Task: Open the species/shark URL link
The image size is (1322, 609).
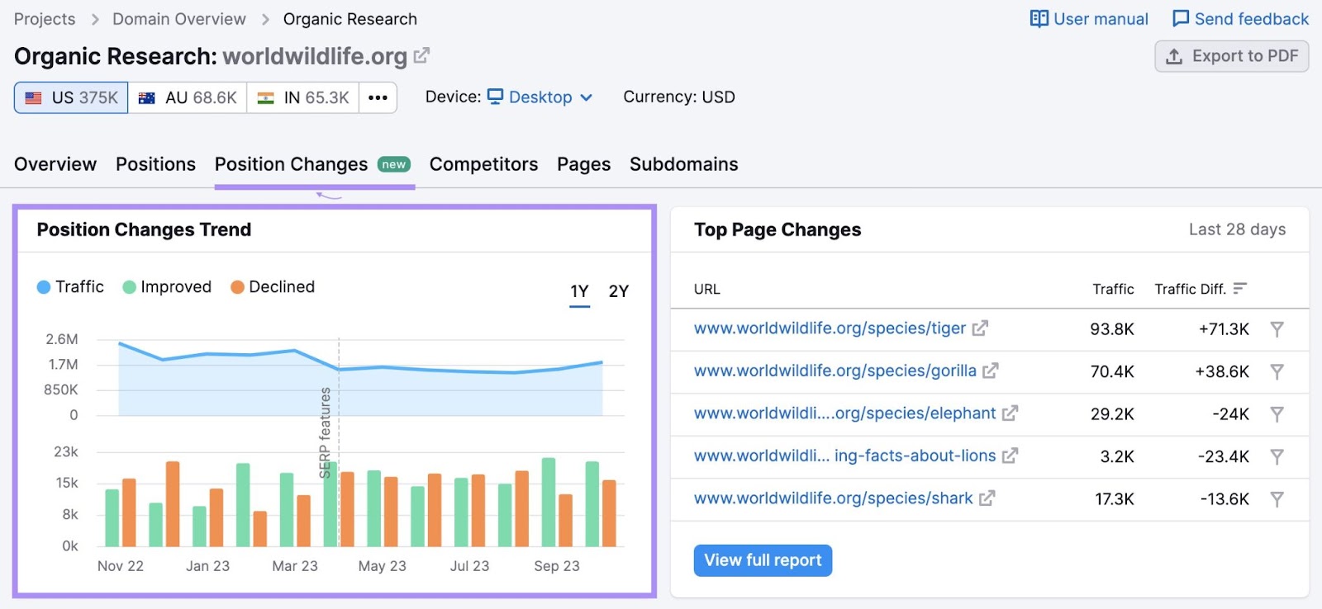Action: pyautogui.click(x=833, y=498)
